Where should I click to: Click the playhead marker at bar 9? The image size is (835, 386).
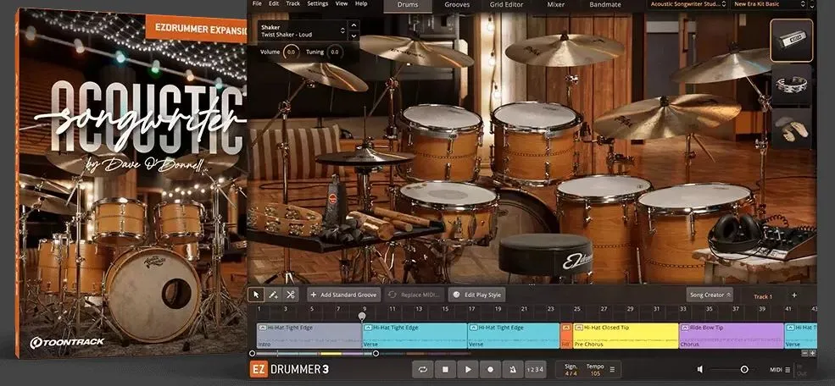362,317
